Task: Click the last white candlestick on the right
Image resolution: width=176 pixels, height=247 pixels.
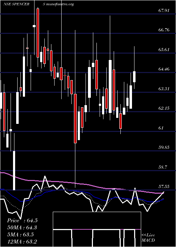Action: click(134, 77)
